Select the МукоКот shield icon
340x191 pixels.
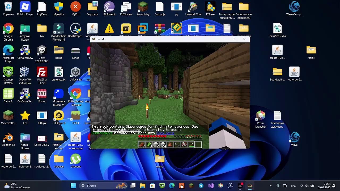(59, 9)
